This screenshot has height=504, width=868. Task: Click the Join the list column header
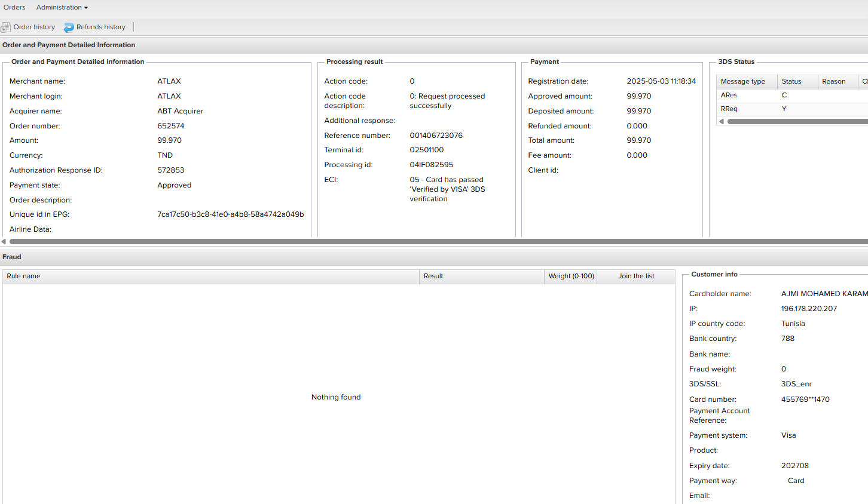tap(636, 276)
